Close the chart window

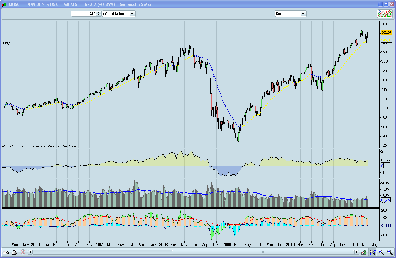391,4
